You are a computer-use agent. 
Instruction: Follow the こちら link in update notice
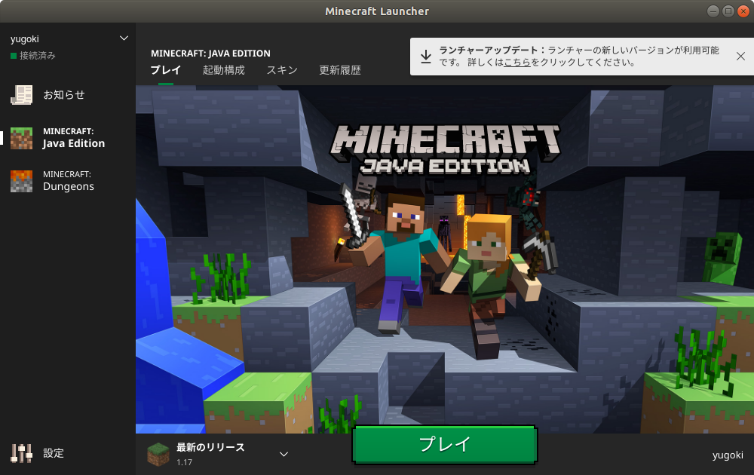[517, 63]
